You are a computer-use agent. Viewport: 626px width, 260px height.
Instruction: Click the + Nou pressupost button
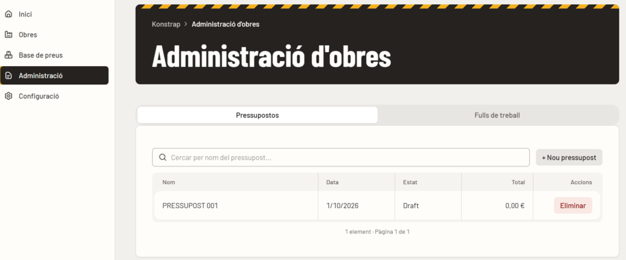569,157
